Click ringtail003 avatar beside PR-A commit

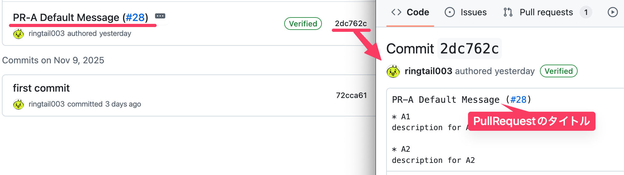(x=19, y=34)
